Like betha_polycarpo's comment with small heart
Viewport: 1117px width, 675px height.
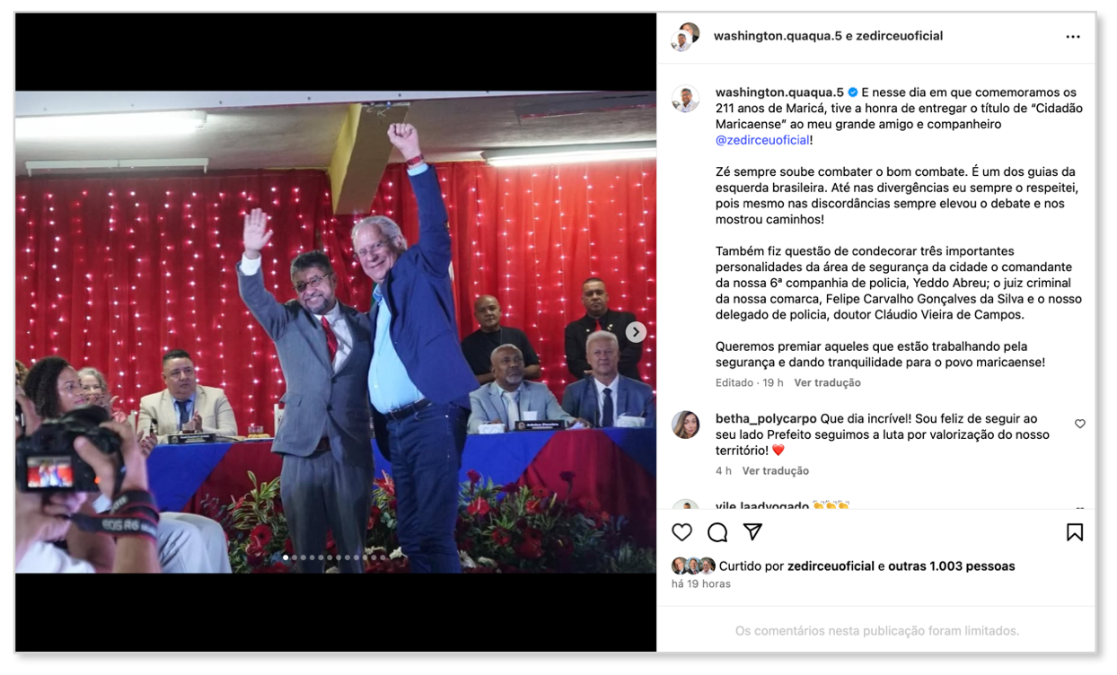1080,424
